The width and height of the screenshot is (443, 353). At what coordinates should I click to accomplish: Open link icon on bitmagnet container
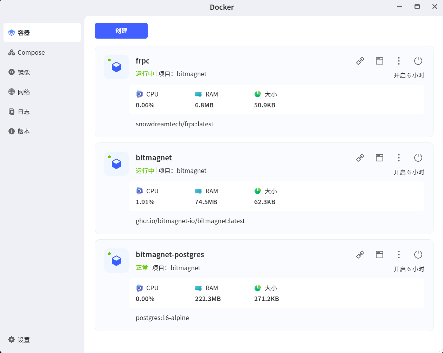[360, 158]
